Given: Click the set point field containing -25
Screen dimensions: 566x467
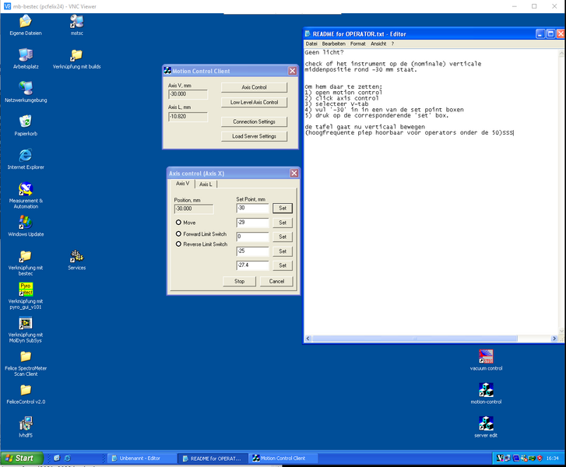Looking at the screenshot, I should tap(253, 251).
